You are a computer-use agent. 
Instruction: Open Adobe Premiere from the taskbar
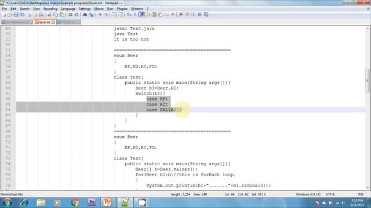pyautogui.click(x=92, y=203)
